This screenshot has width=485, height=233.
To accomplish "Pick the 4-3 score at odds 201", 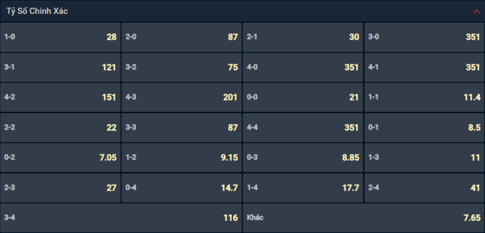I will (x=181, y=97).
